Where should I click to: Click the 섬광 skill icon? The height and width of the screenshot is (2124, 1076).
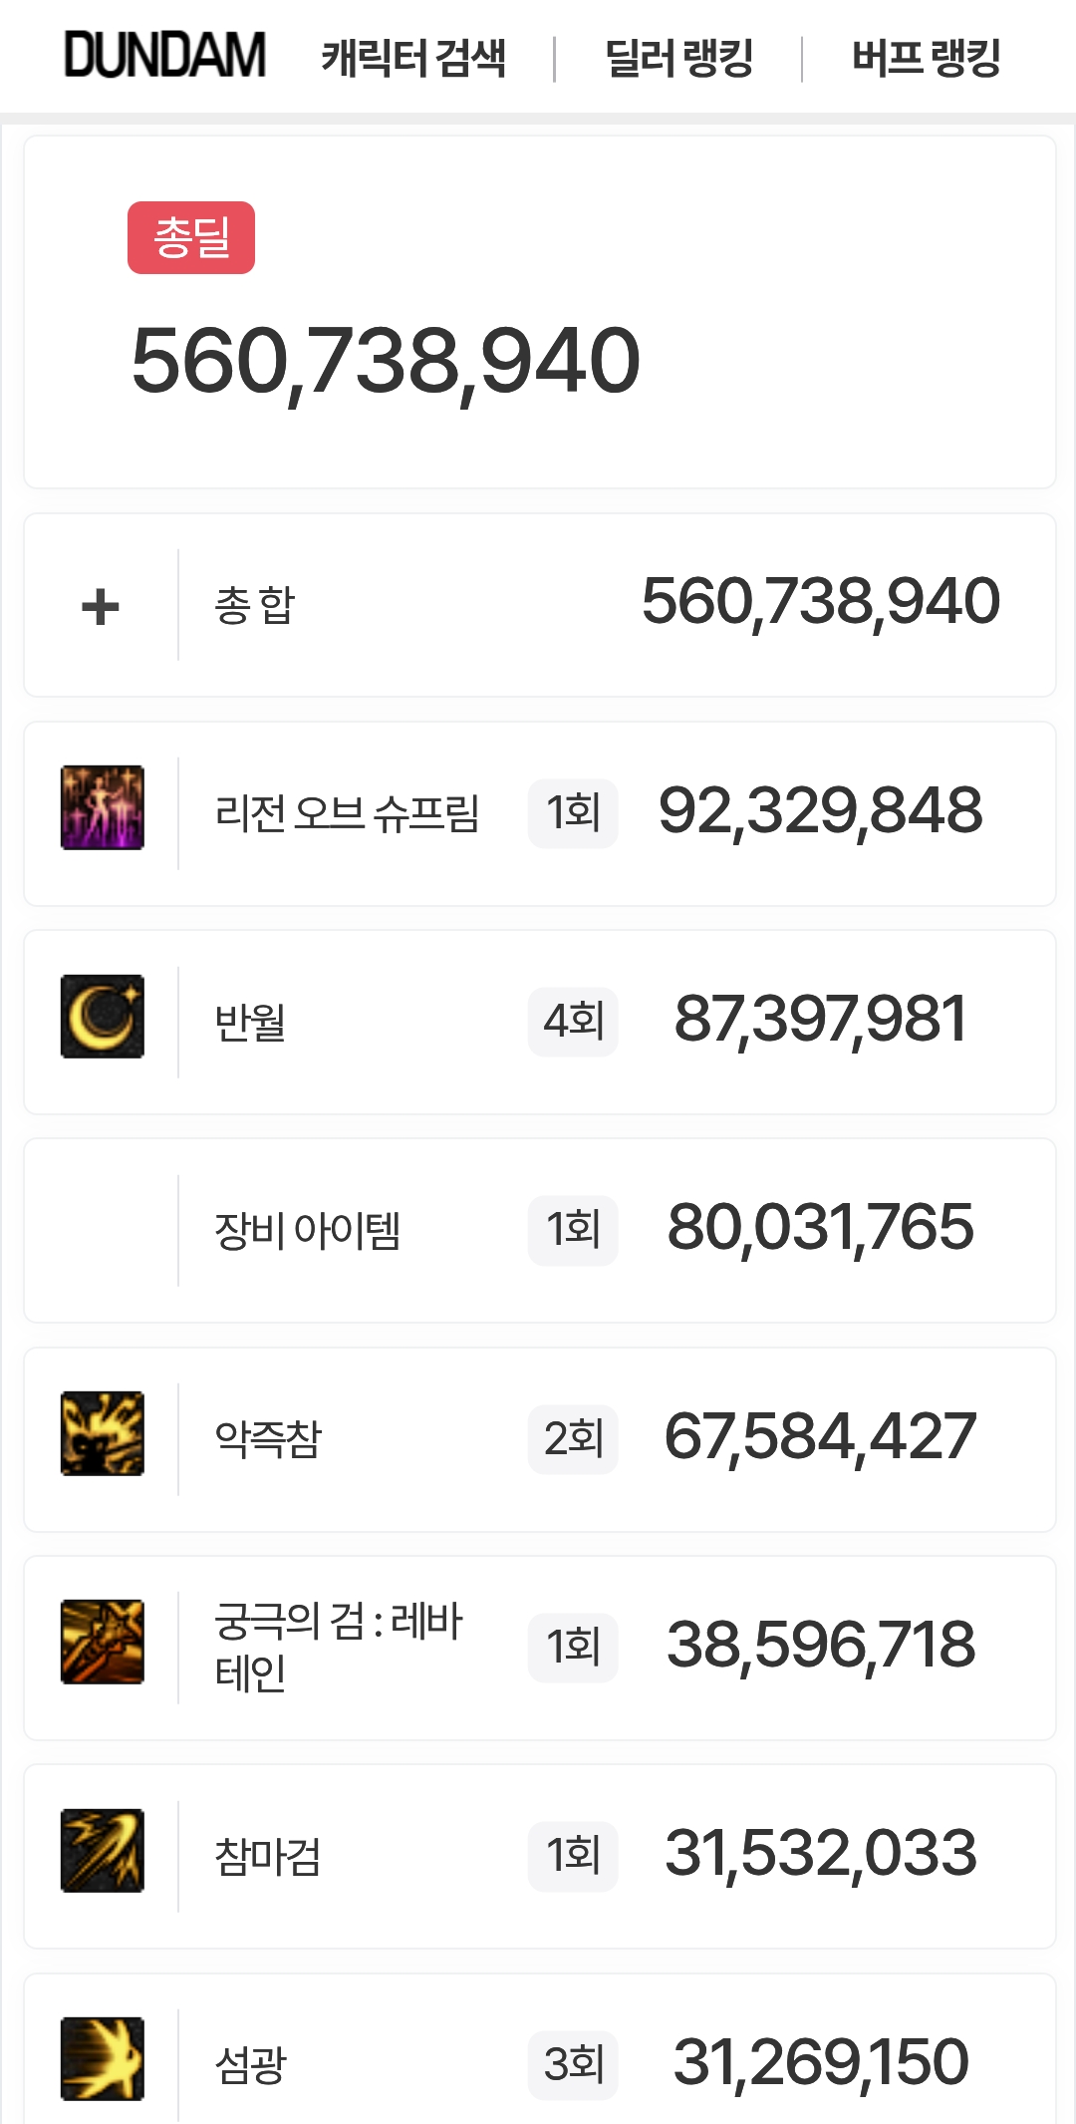[x=103, y=2059]
